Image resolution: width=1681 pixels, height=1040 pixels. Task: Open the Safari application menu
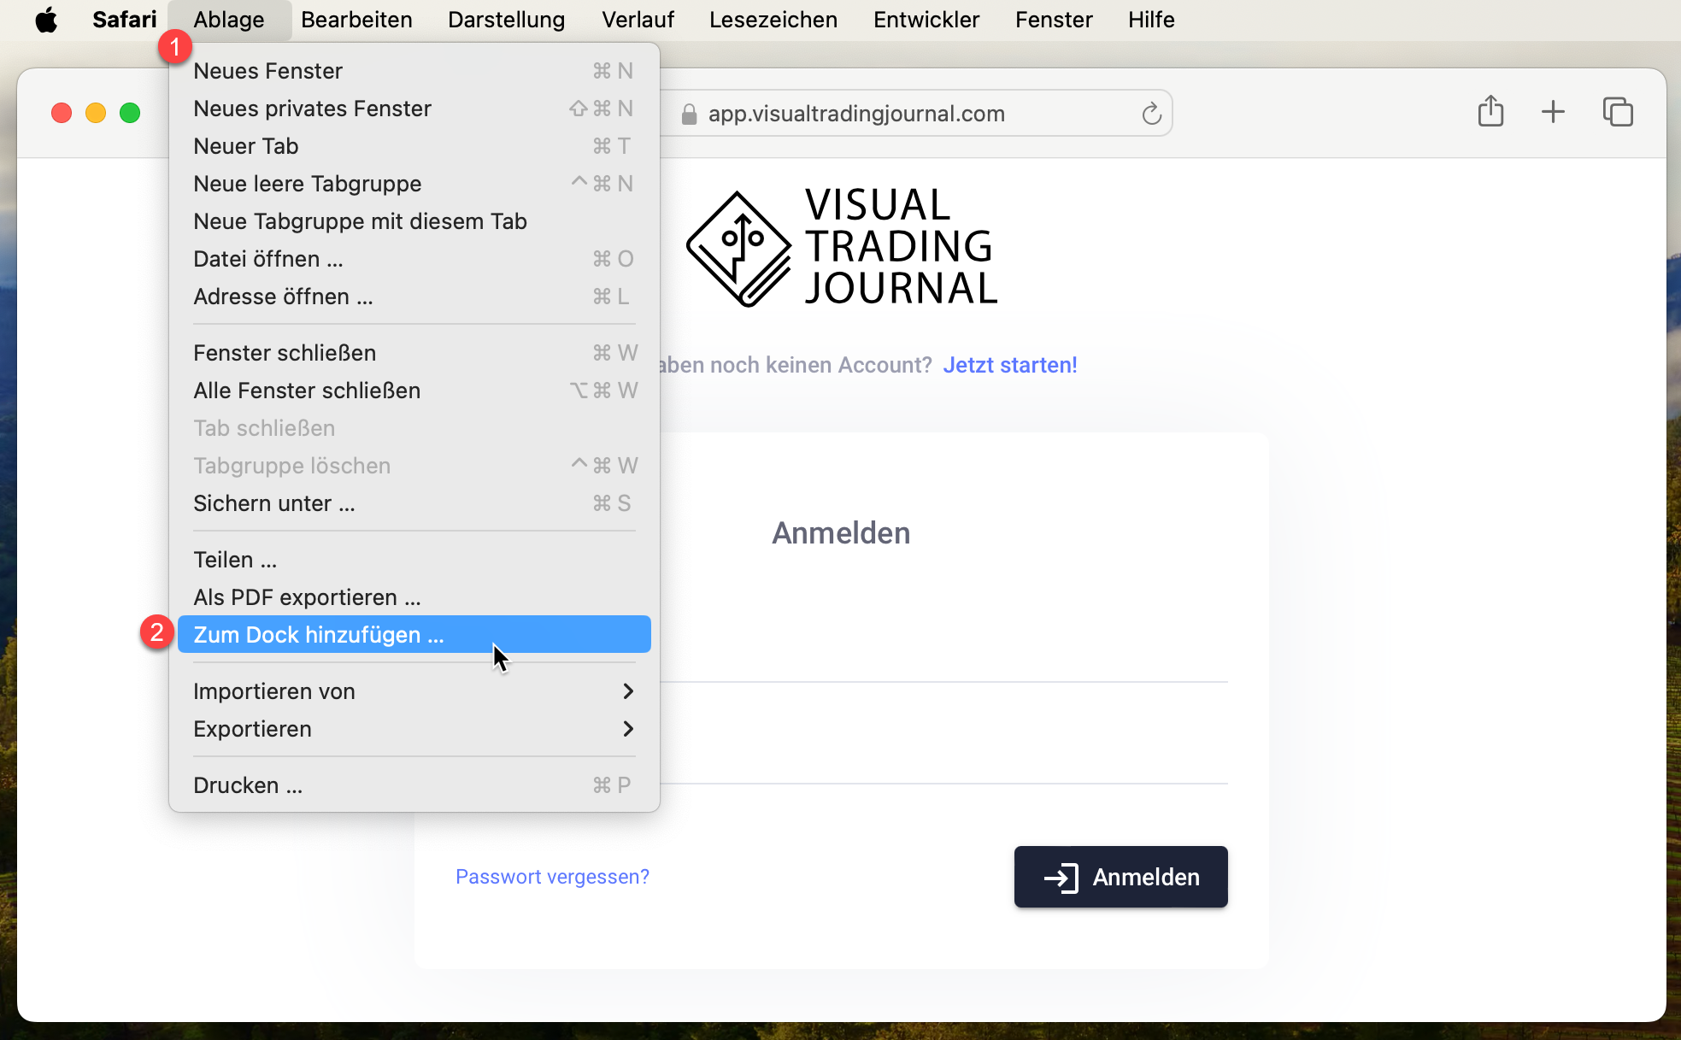click(125, 20)
